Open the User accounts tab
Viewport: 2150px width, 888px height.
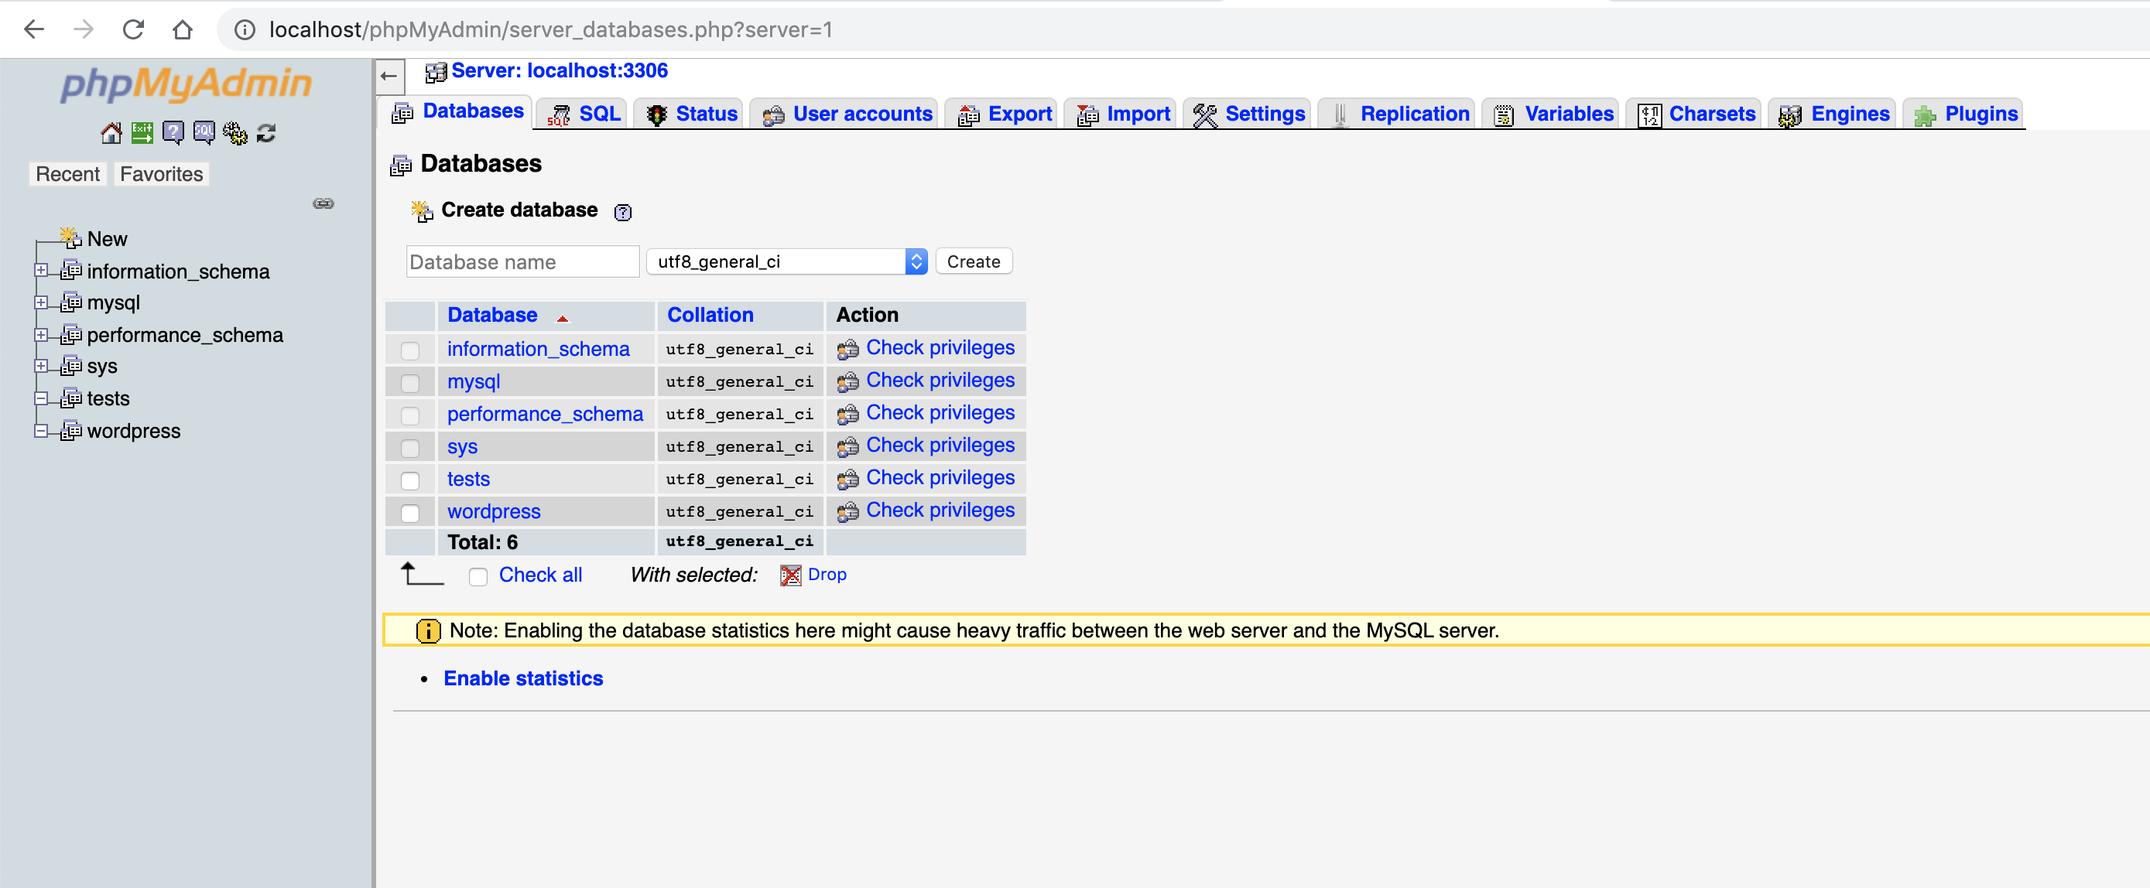845,114
